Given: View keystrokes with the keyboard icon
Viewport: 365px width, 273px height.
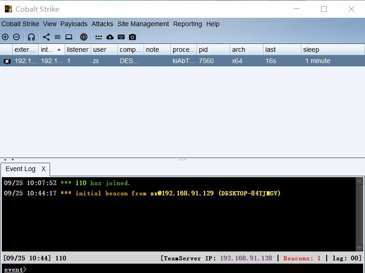Looking at the screenshot, I should coord(121,37).
